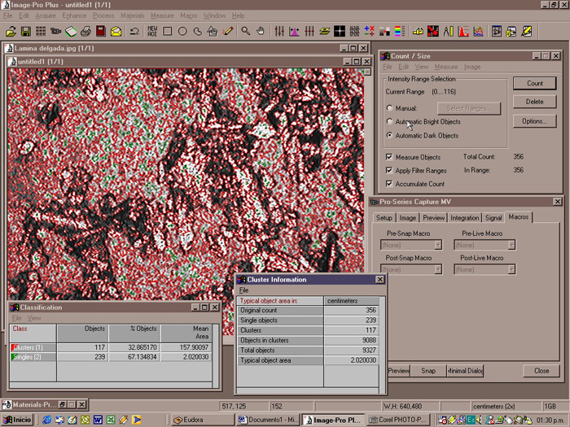Click the image arithmetic operations icon
The image size is (570, 427).
(370, 32)
